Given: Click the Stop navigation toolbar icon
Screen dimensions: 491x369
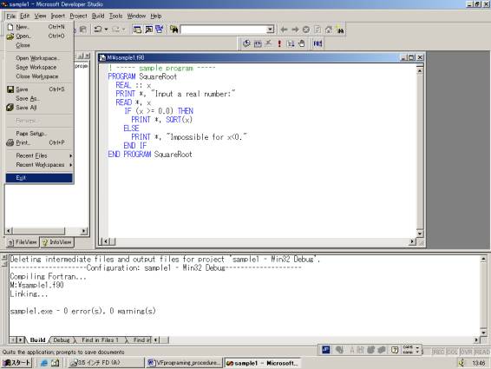Looking at the screenshot, I should click(306, 30).
